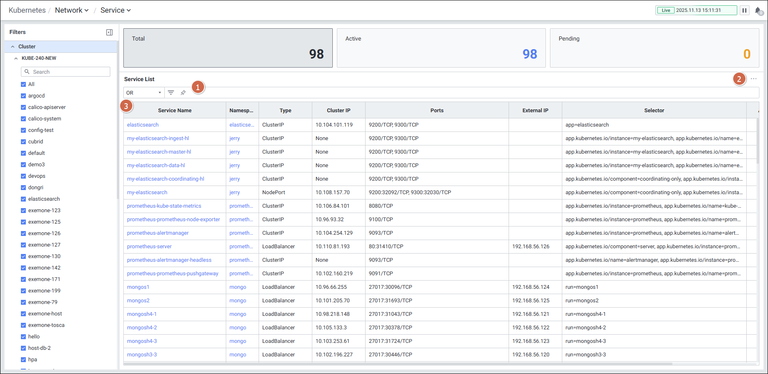Select the Active services summary card
Viewport: 768px width, 374px height.
pyautogui.click(x=441, y=48)
